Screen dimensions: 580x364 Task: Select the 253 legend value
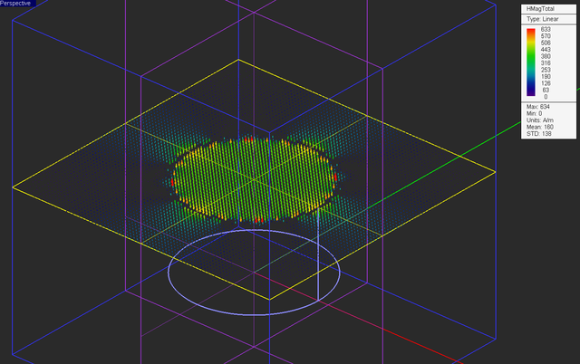click(546, 70)
